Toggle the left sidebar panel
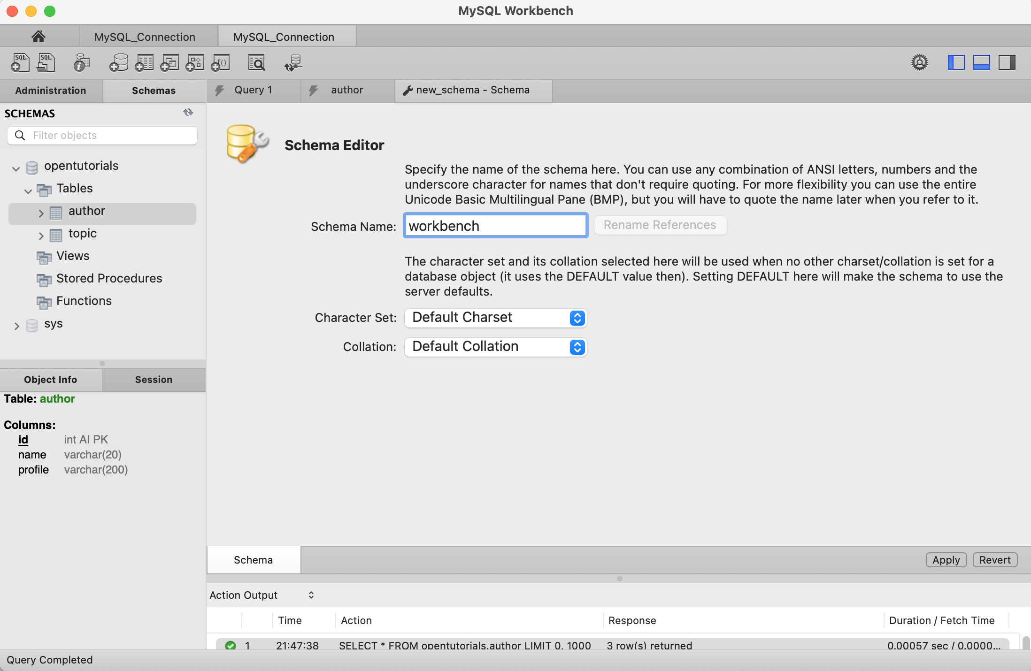The image size is (1031, 671). click(956, 62)
